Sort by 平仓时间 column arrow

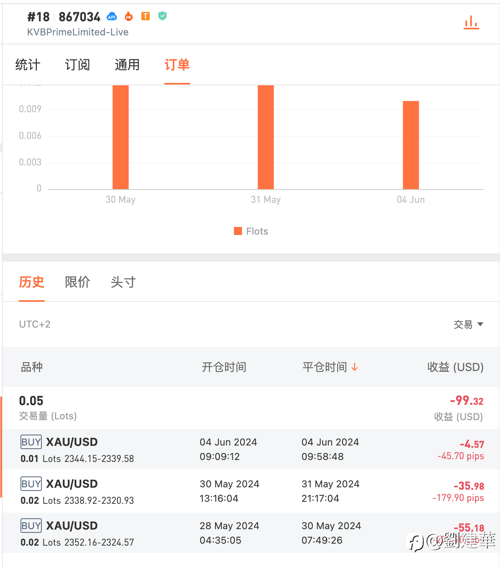click(x=355, y=367)
